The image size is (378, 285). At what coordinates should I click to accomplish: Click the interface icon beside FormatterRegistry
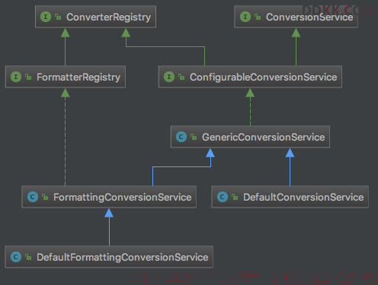click(x=16, y=77)
